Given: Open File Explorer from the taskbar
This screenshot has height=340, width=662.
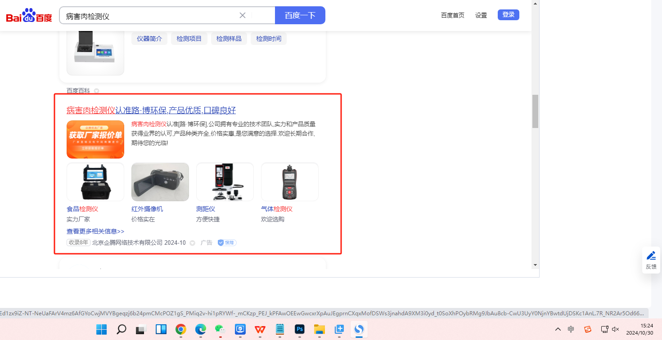Looking at the screenshot, I should pos(320,330).
